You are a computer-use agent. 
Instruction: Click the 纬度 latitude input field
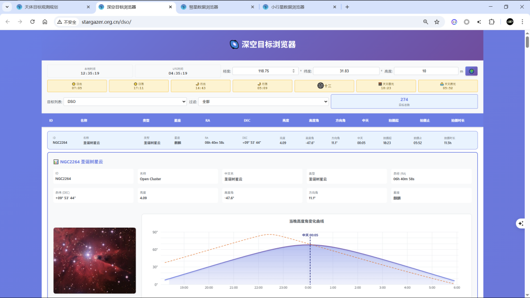pos(346,71)
